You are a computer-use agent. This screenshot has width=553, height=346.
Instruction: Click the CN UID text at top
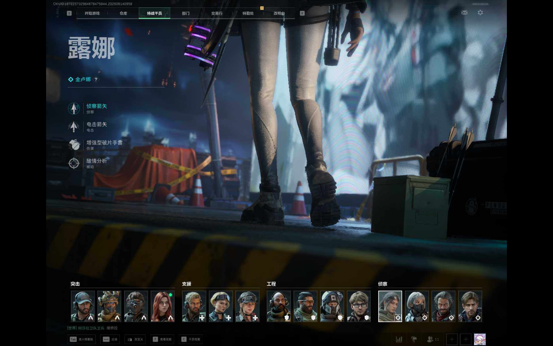93,4
